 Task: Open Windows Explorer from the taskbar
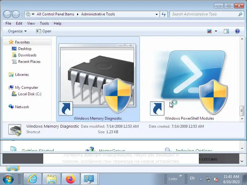[x=52, y=179]
